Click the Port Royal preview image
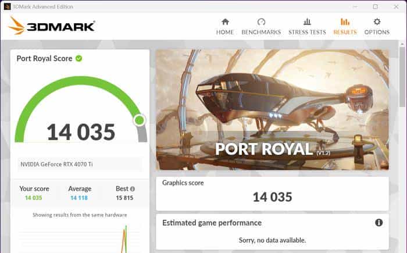The image size is (407, 253). pos(272,110)
